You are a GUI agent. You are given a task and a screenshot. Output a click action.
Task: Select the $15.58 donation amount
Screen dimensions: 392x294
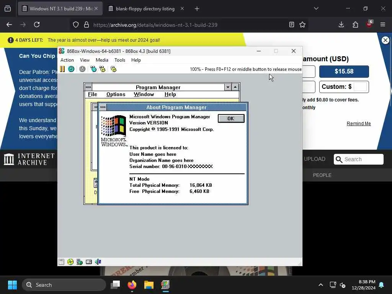click(x=344, y=72)
